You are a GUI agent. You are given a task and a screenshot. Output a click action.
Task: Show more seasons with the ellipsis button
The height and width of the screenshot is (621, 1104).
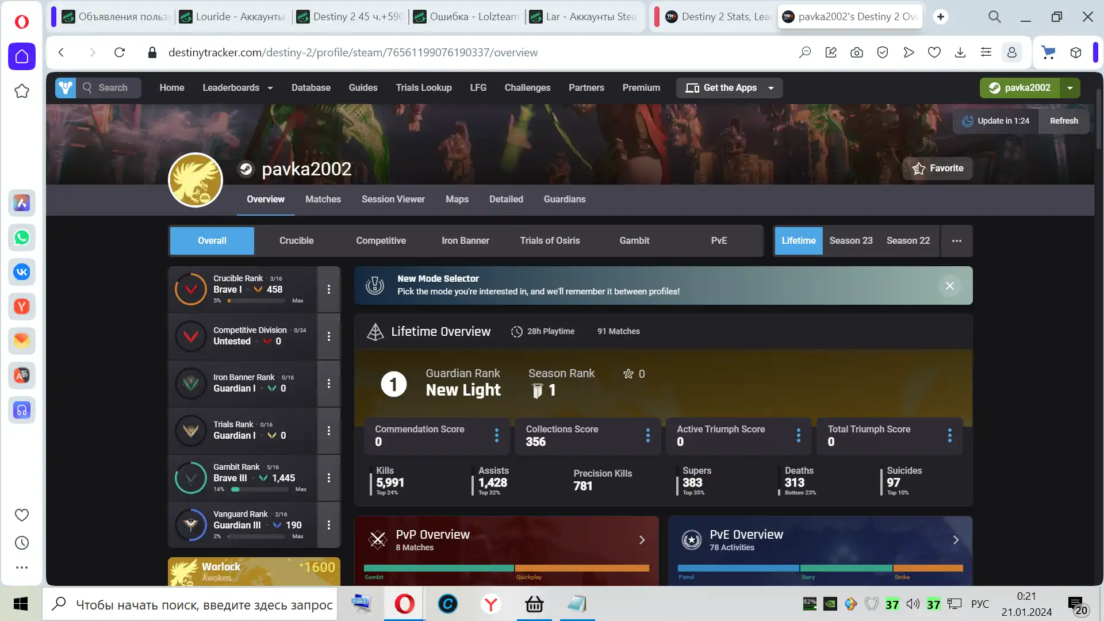click(957, 241)
